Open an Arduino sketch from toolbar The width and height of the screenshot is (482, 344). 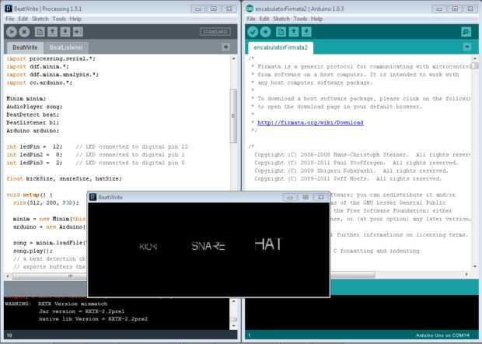[x=294, y=32]
